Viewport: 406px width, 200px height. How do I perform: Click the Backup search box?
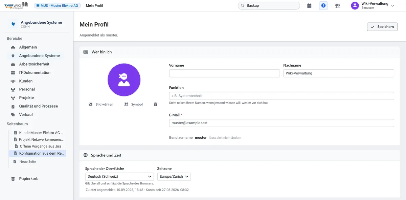coord(269,6)
